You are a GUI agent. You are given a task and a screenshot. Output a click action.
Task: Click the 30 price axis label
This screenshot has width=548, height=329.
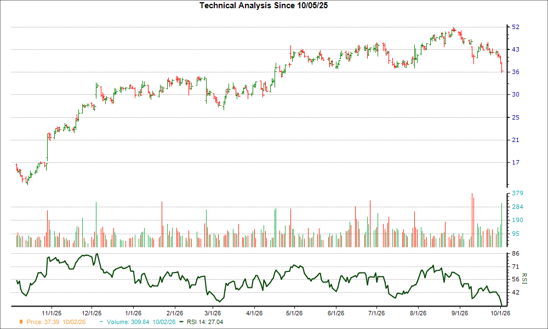click(516, 94)
